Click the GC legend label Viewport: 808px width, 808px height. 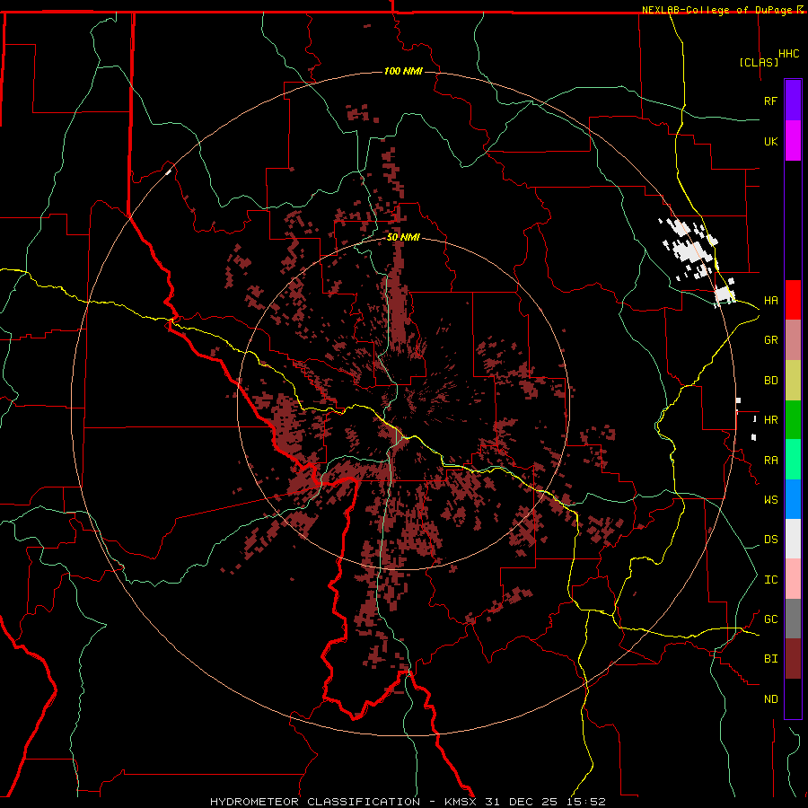pyautogui.click(x=770, y=619)
